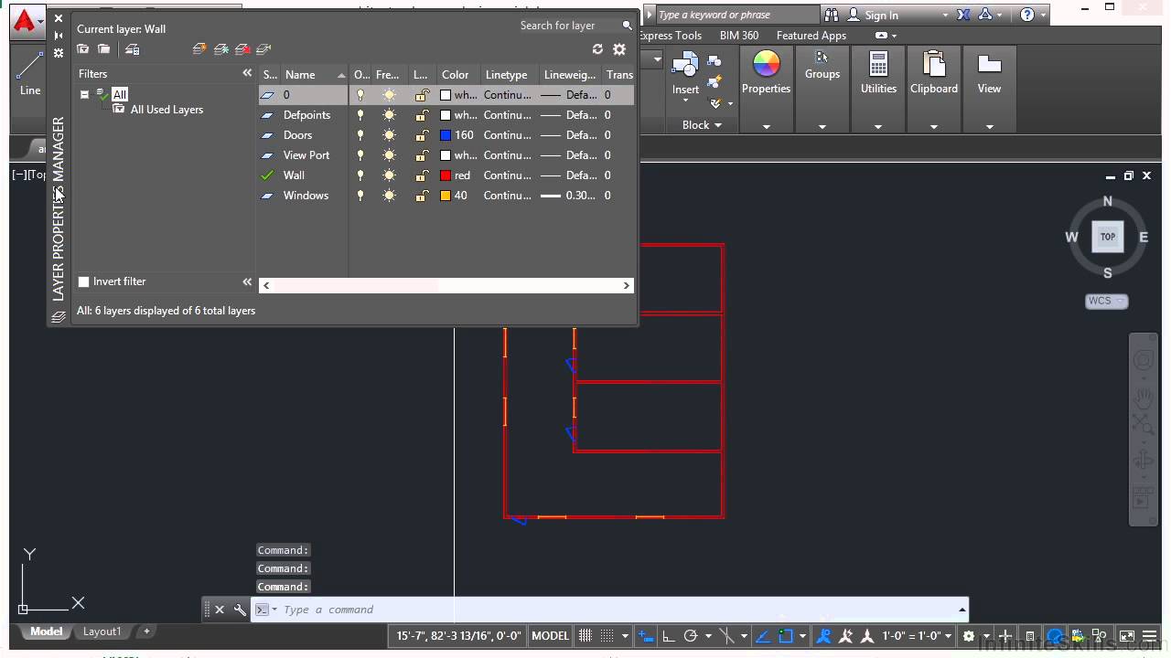Screen dimensions: 1171x658
Task: Click New Group Filter icon
Action: point(104,49)
